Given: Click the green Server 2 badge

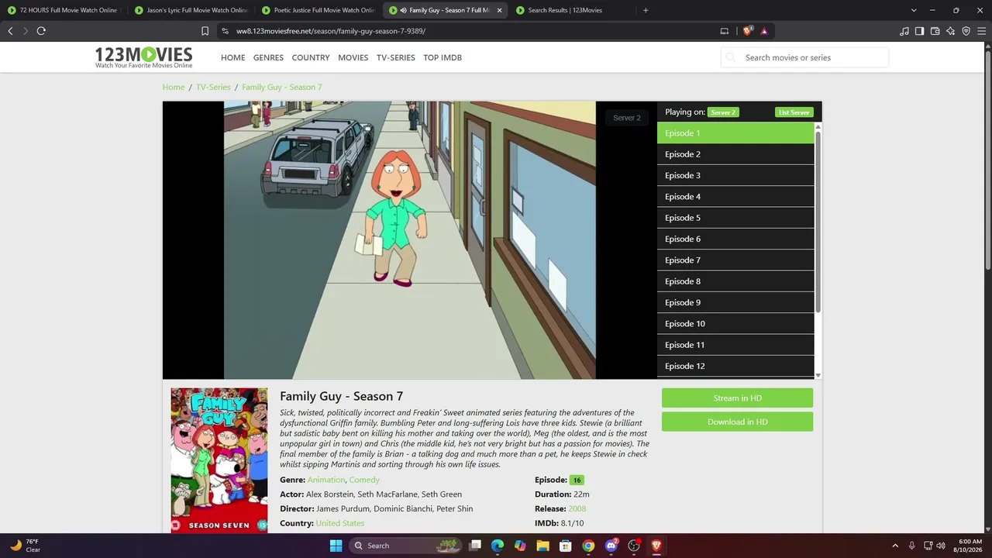Looking at the screenshot, I should (x=723, y=112).
